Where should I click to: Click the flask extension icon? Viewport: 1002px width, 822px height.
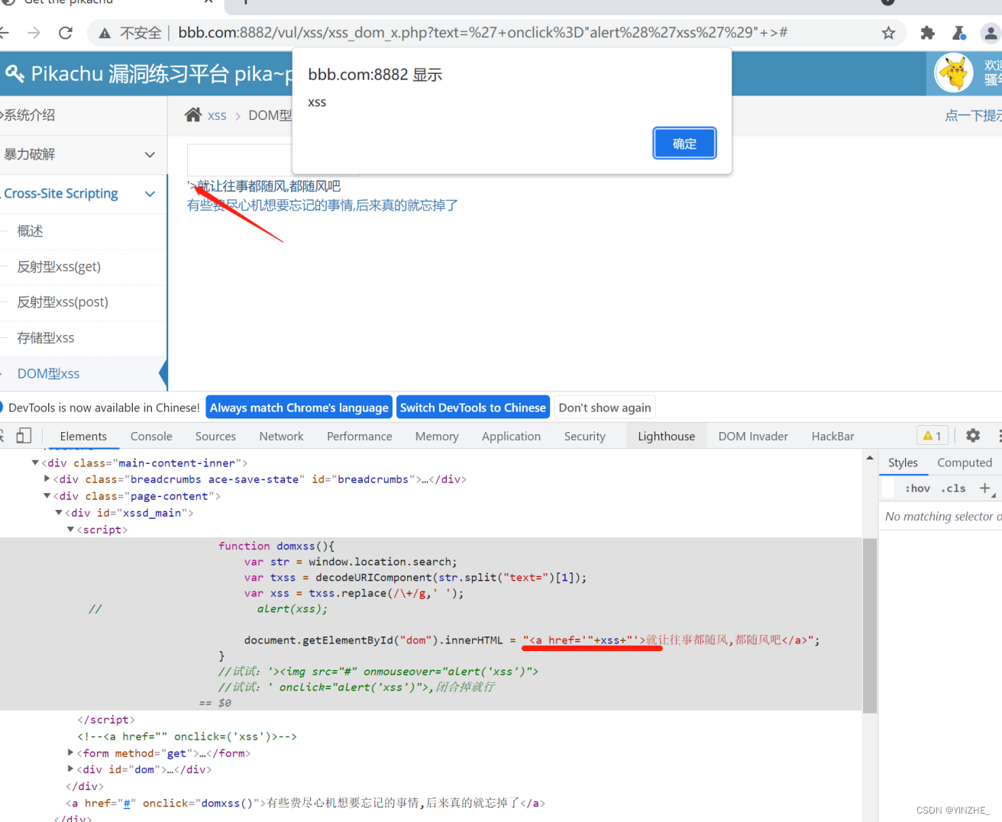point(958,33)
